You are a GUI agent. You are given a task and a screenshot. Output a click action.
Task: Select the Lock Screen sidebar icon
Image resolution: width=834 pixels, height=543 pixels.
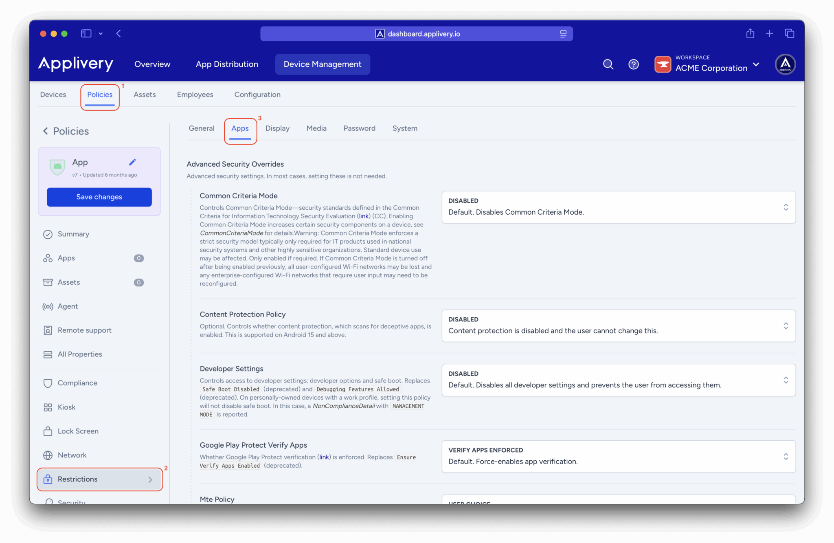(48, 431)
